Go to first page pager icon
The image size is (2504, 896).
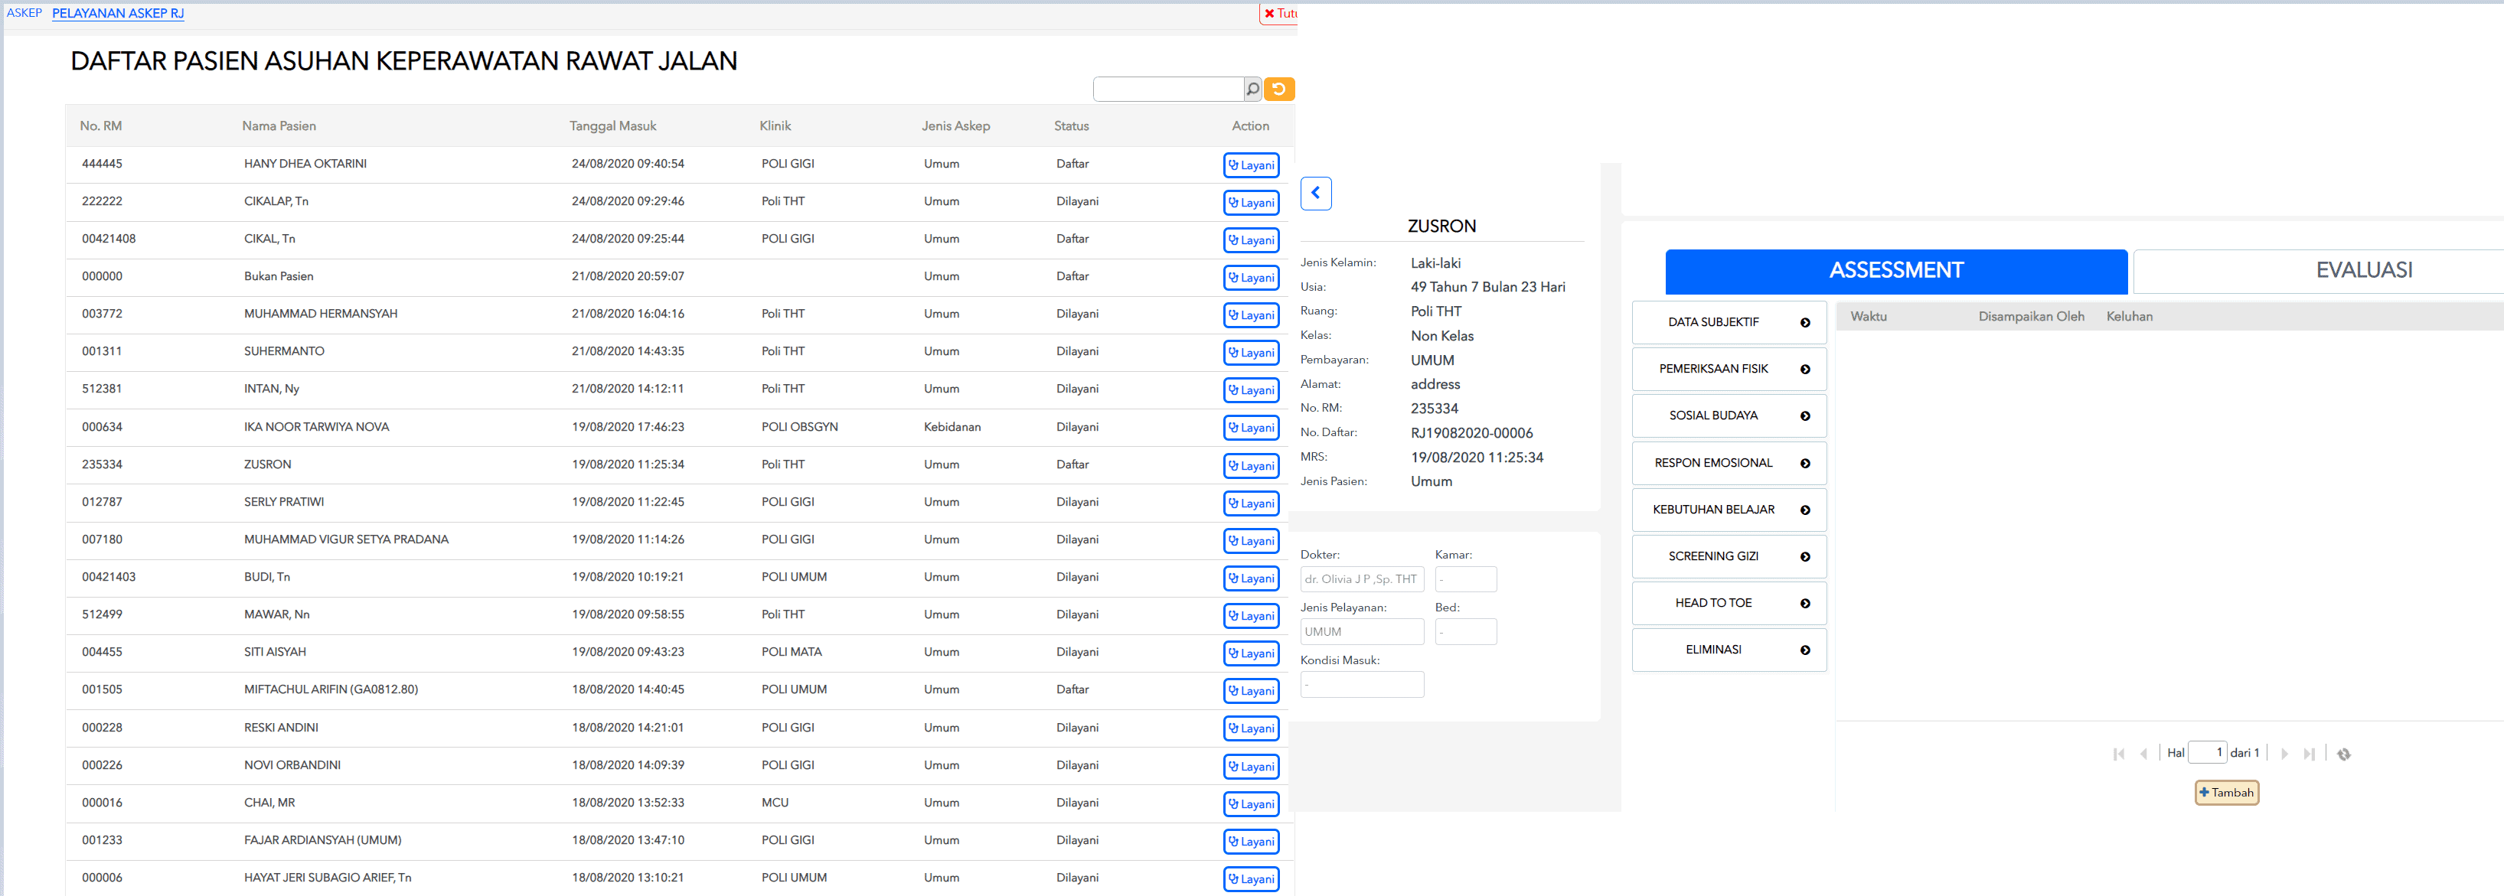pos(2118,754)
